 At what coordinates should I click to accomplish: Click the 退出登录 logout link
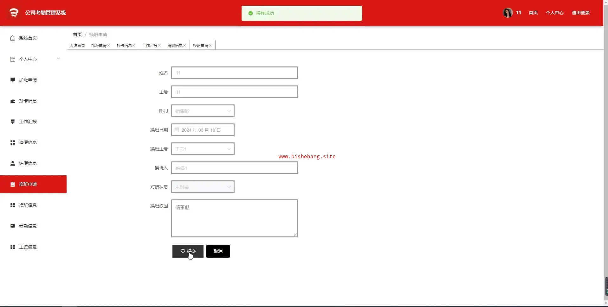(580, 13)
